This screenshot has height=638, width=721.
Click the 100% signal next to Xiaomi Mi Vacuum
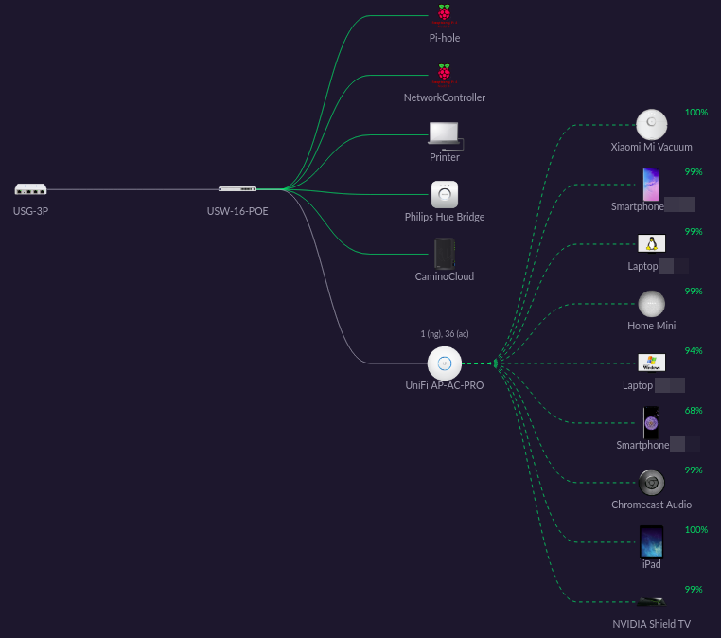click(x=696, y=113)
